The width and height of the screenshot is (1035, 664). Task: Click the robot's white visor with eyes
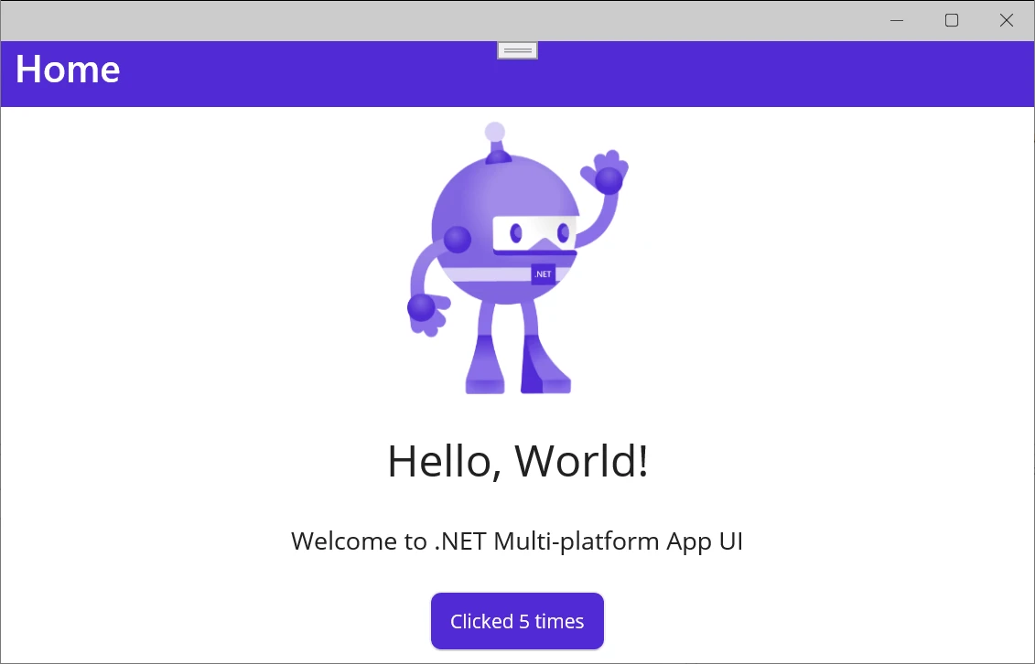click(534, 232)
